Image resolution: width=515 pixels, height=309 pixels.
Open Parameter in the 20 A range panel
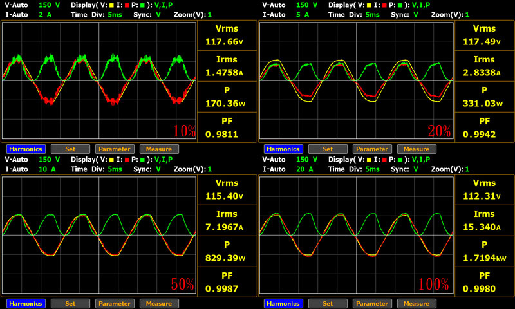(x=372, y=303)
